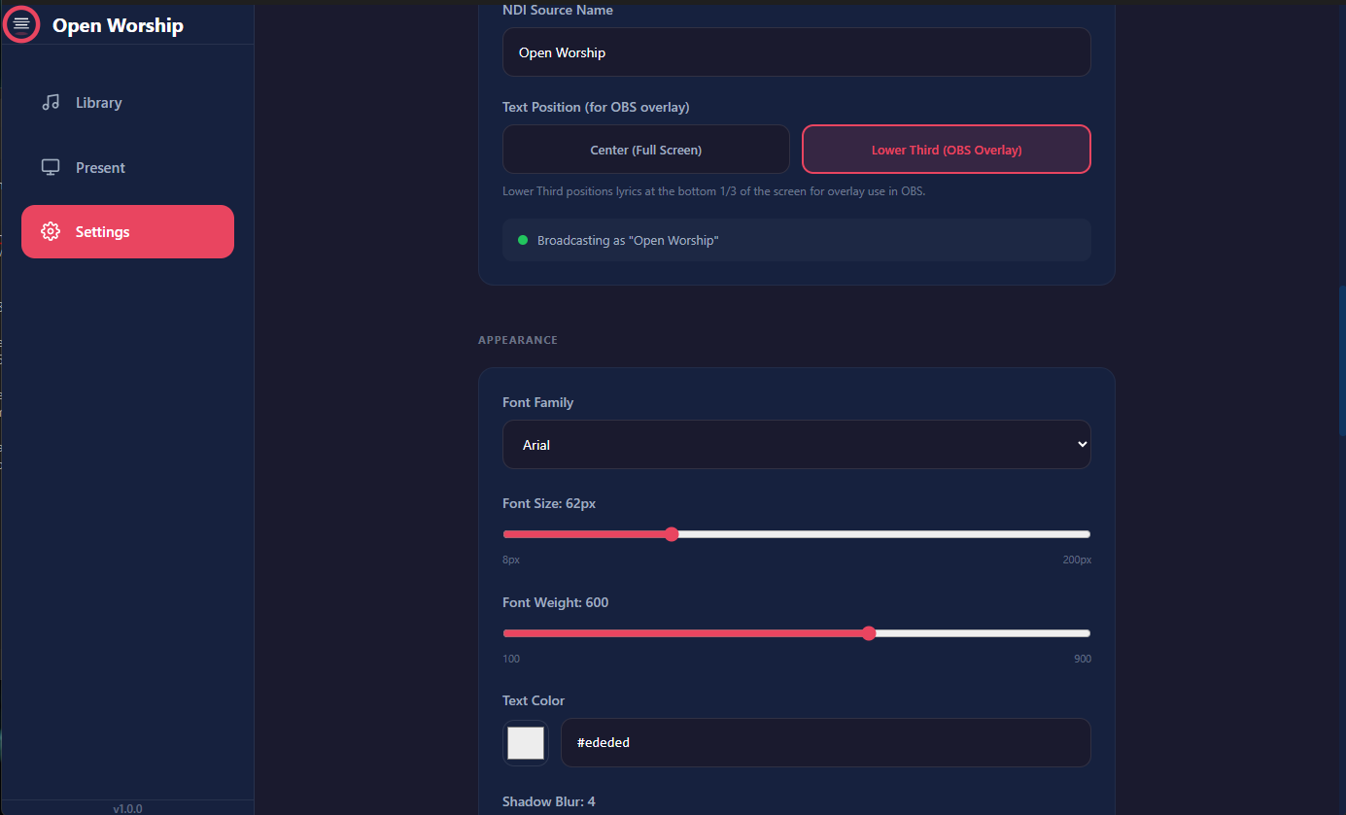Screen dimensions: 1346x815
Task: Click the green broadcasting status dot
Action: tap(523, 240)
